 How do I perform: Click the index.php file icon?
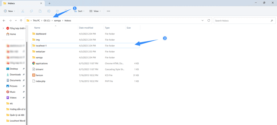[x=34, y=81]
